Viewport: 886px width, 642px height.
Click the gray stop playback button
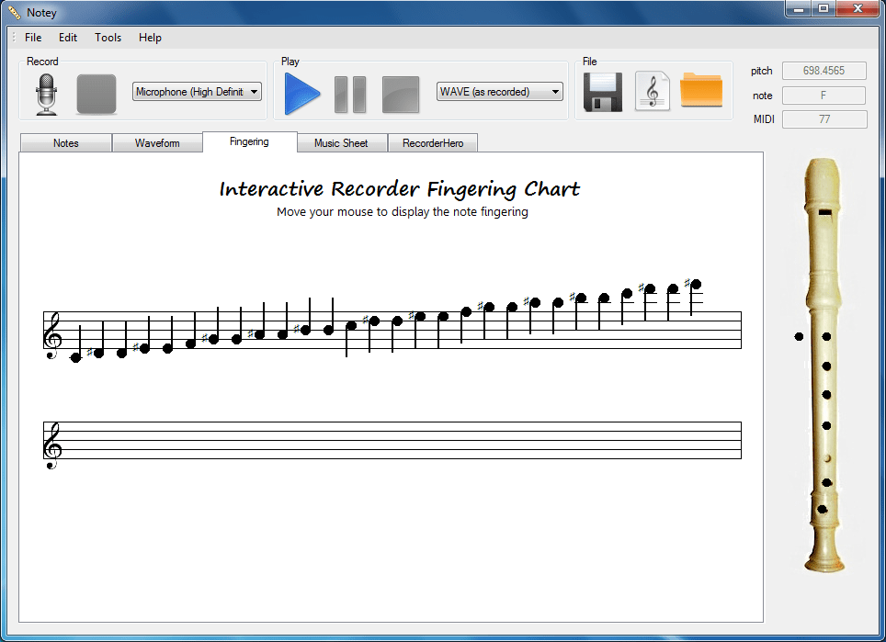(x=401, y=95)
